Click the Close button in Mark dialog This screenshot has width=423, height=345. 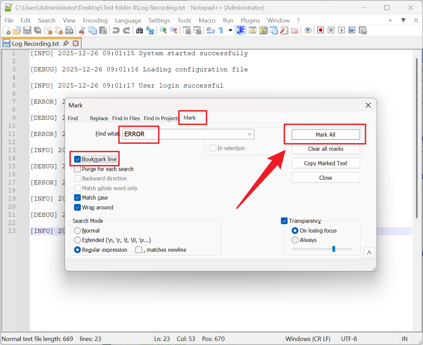coord(326,178)
